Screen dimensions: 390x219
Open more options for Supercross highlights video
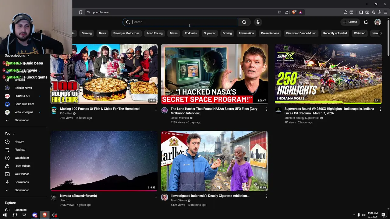tap(380, 109)
